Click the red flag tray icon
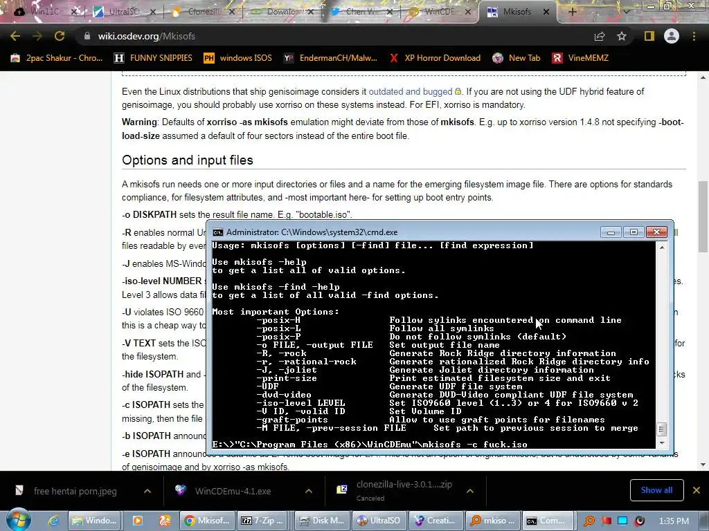 pos(606,521)
